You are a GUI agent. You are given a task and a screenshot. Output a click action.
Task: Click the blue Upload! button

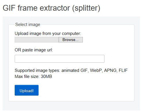[26, 90]
